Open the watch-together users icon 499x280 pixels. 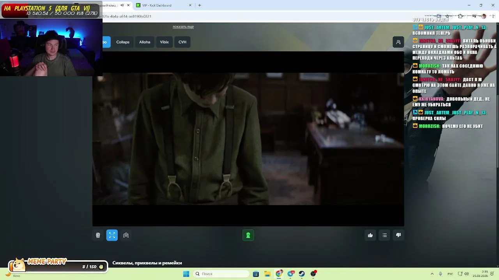click(398, 42)
